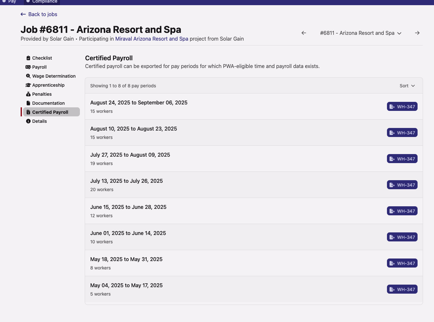The height and width of the screenshot is (322, 434).
Task: Open the Sort dropdown
Action: click(x=407, y=86)
